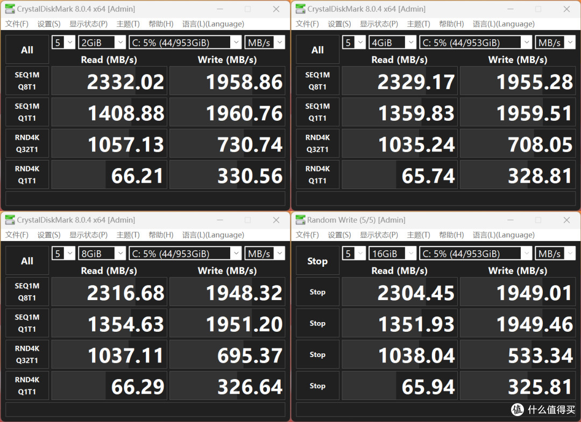Start SEQ1M Q8T1 test in 4GiB window
Image resolution: width=581 pixels, height=422 pixels.
click(317, 81)
